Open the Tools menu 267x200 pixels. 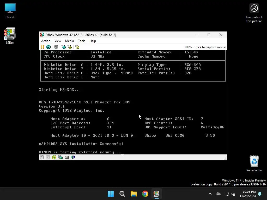pyautogui.click(x=82, y=41)
